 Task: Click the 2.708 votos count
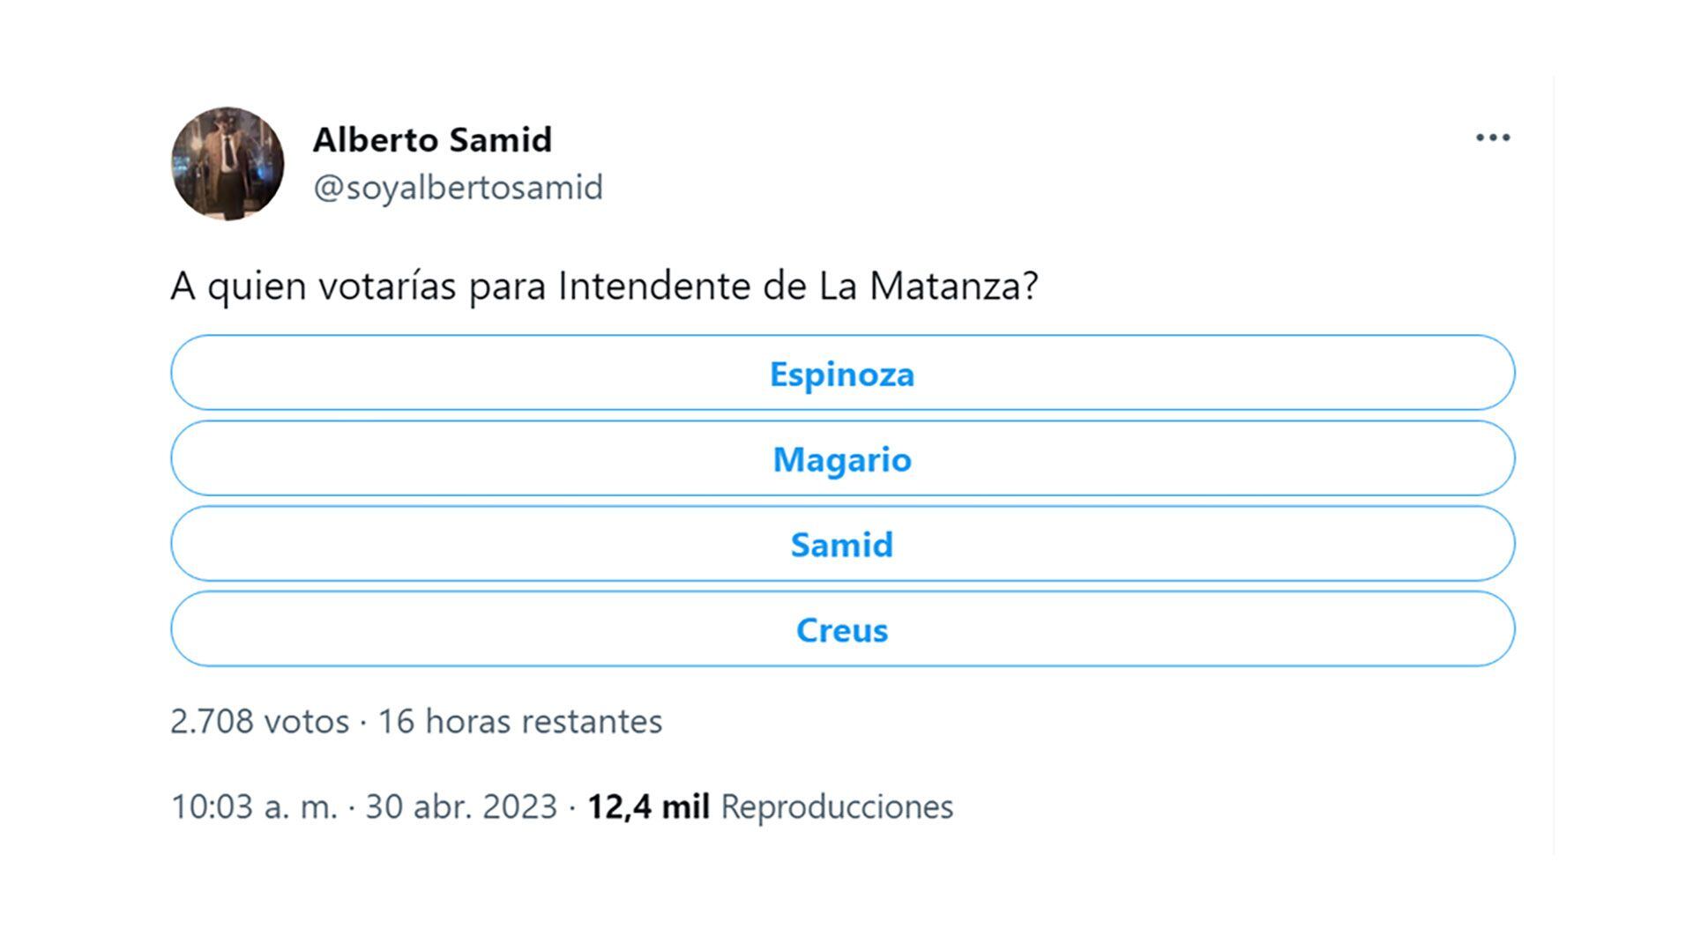259,721
